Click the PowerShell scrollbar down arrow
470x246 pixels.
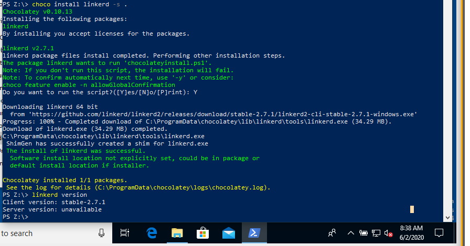point(447,218)
